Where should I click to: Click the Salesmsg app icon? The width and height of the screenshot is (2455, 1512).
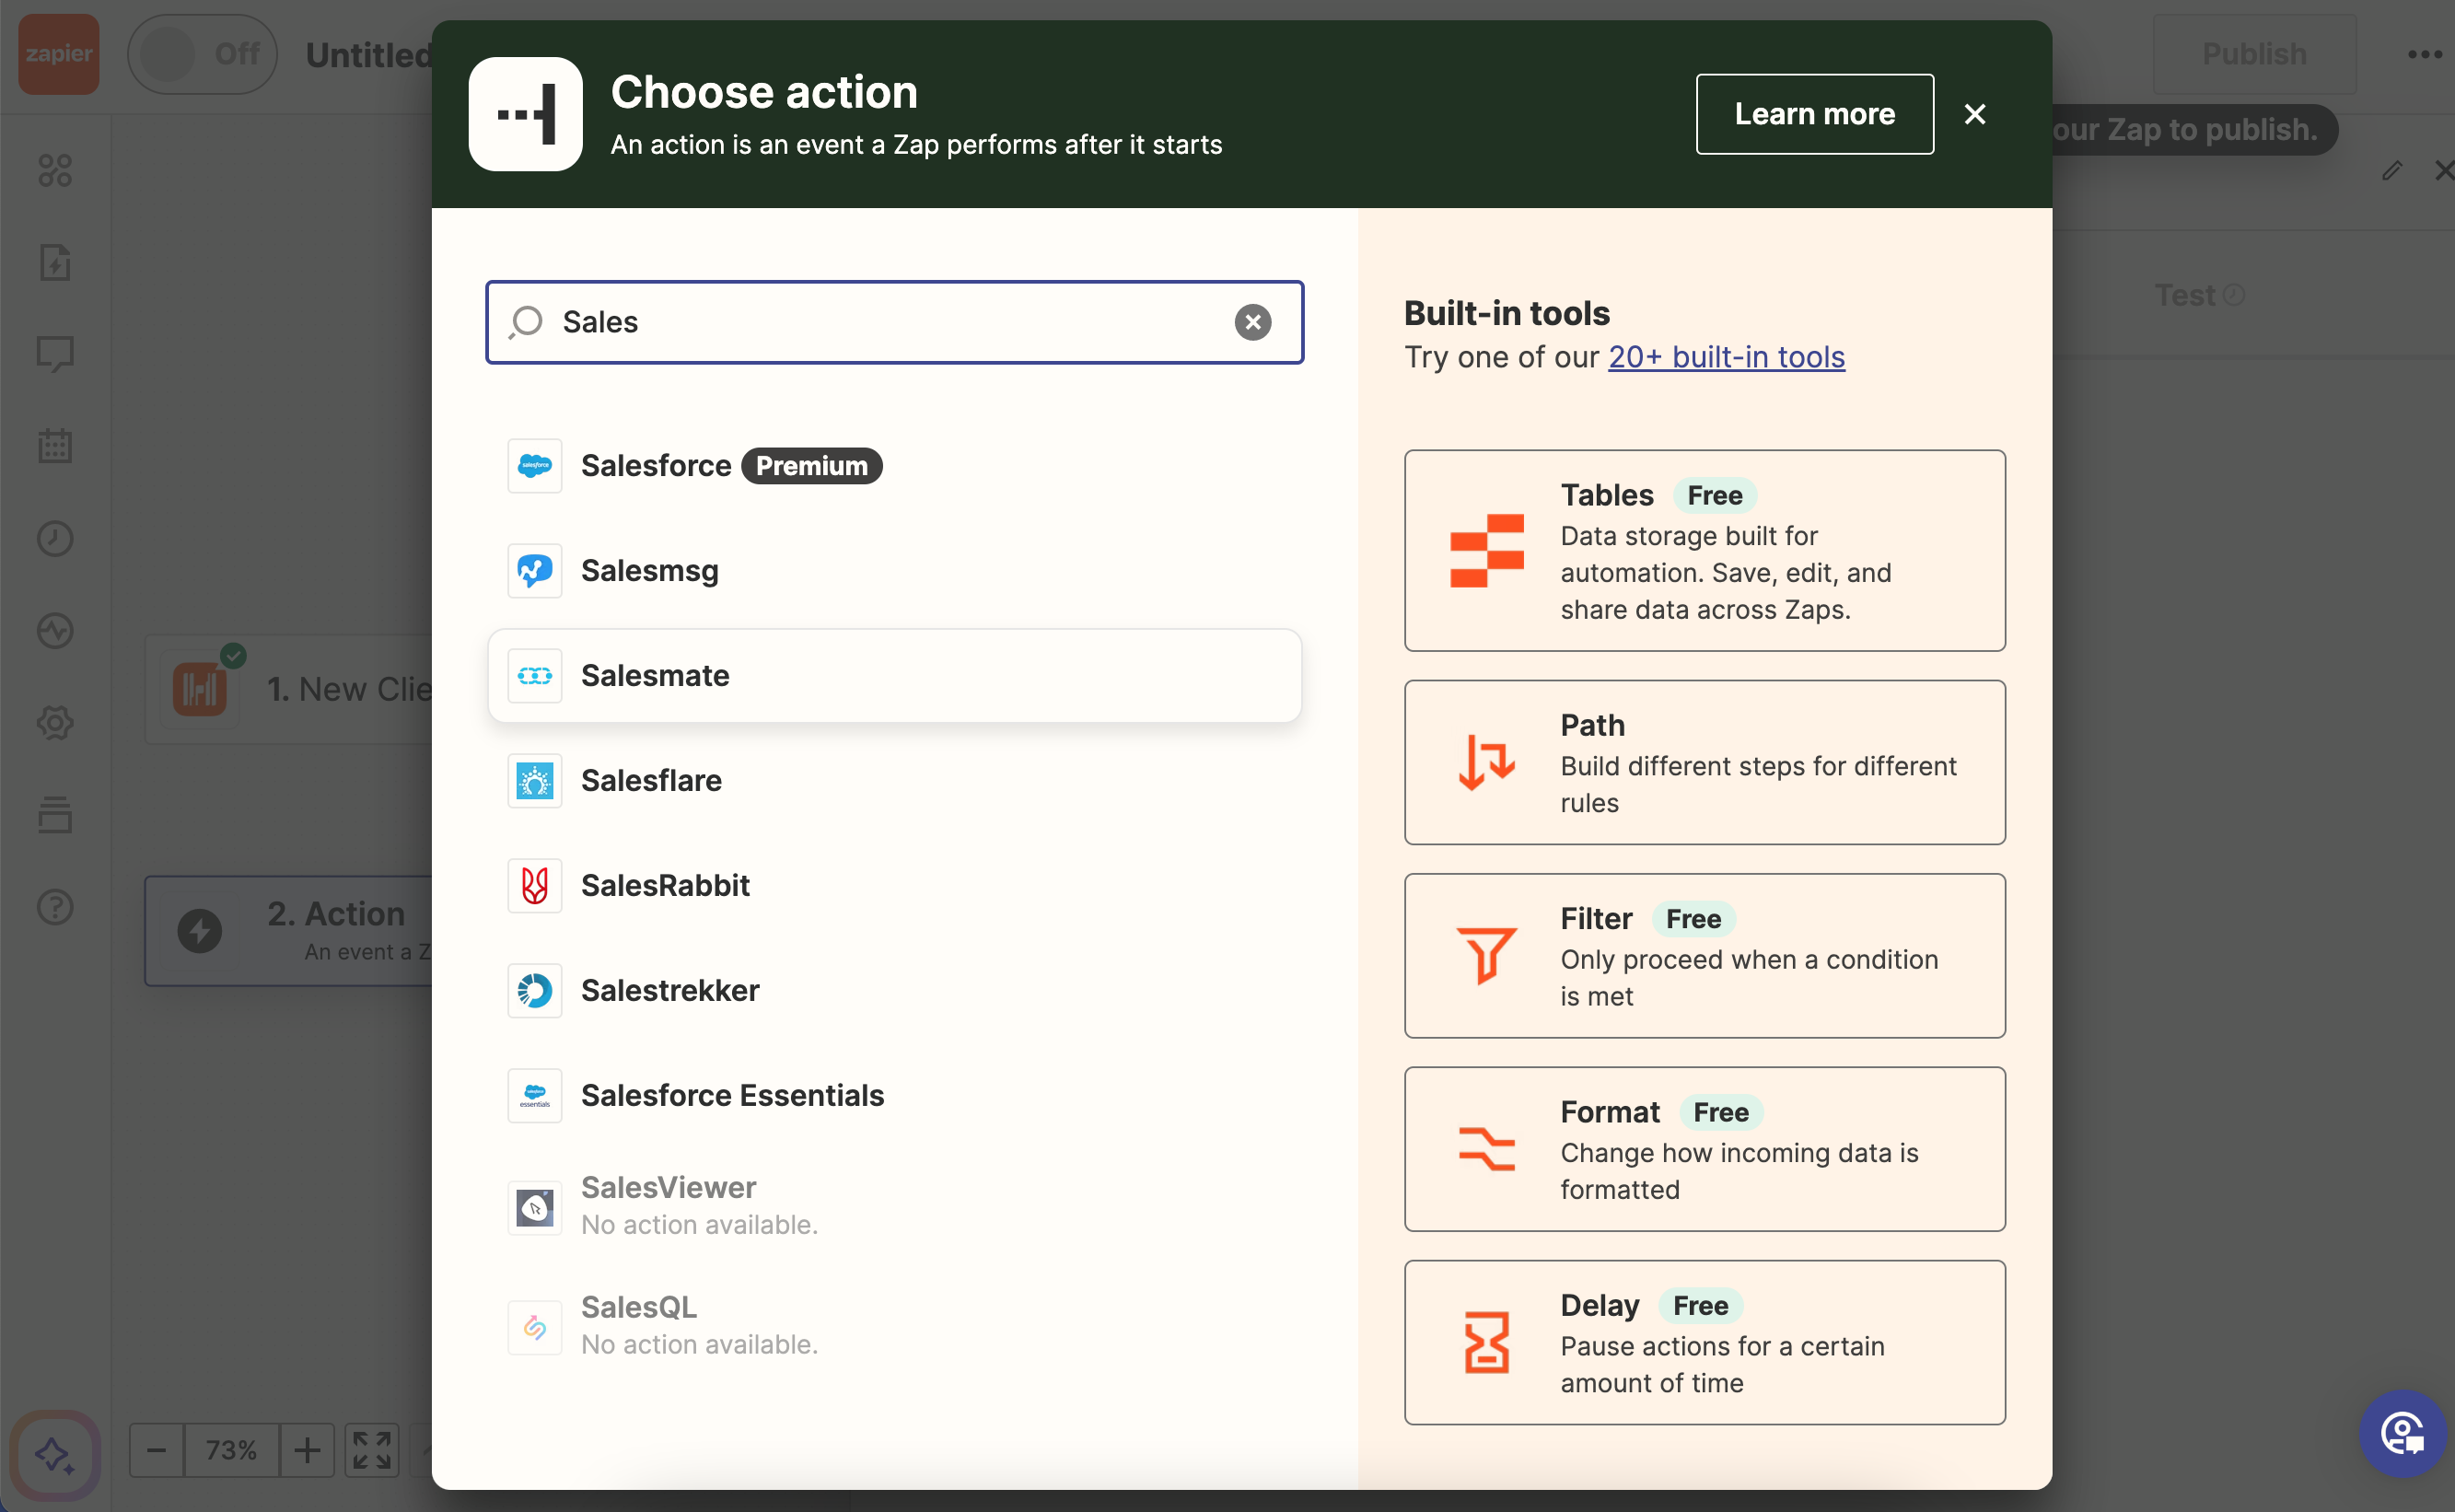click(535, 571)
